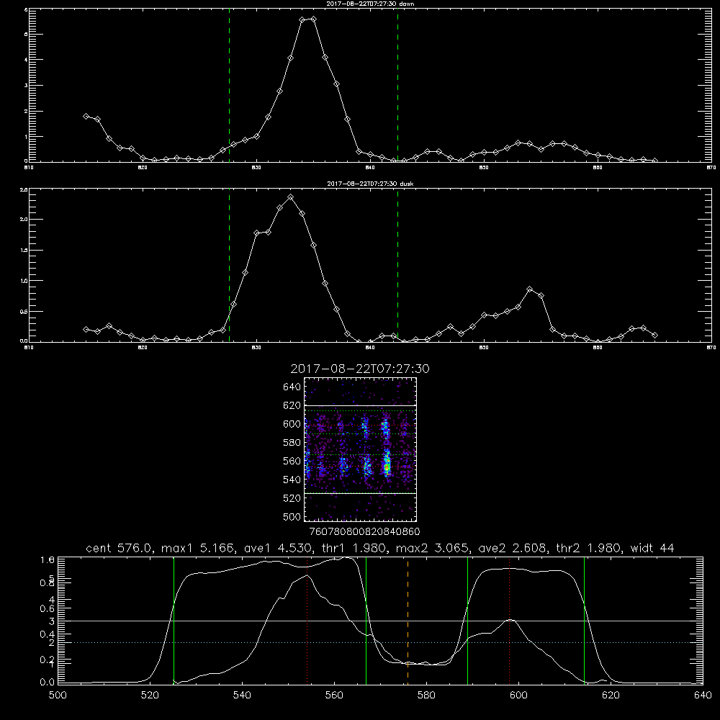Click the solid horizontal line at 3 in bottom plot

(x=380, y=621)
